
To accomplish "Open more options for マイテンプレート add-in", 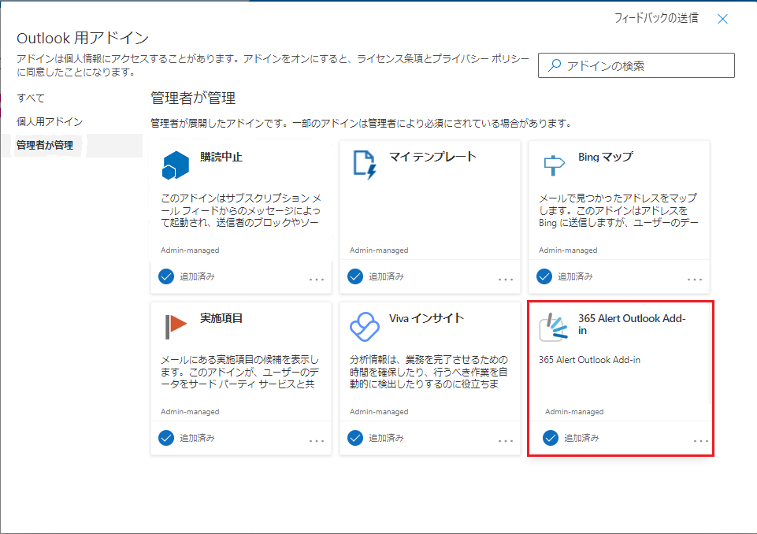I will [505, 280].
